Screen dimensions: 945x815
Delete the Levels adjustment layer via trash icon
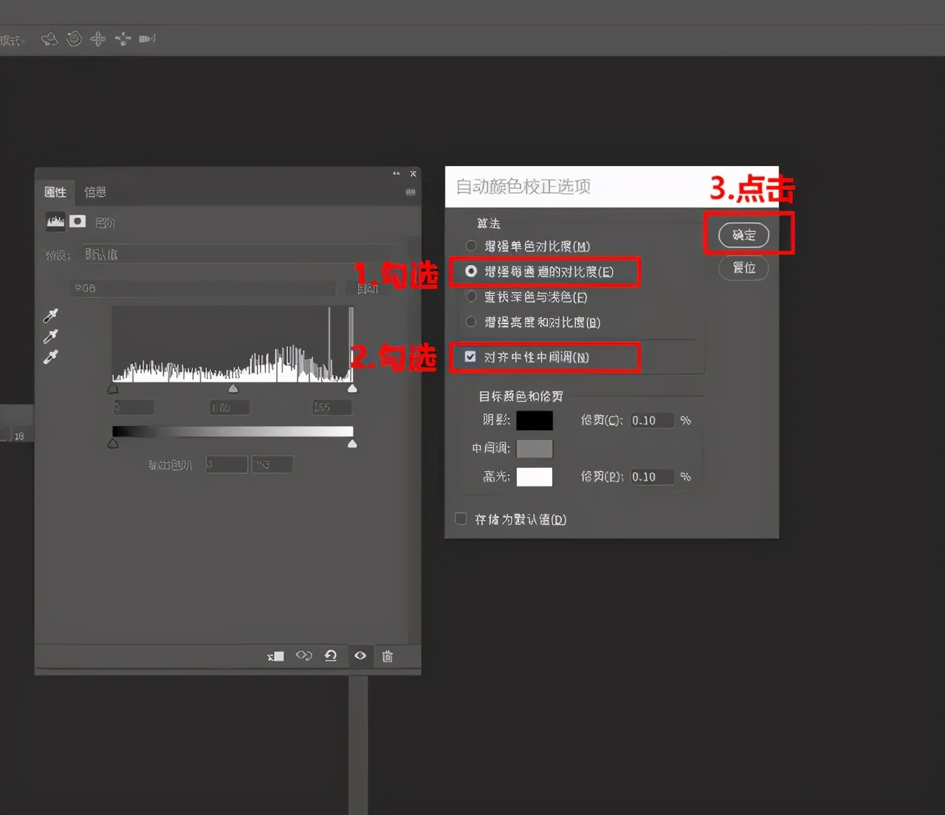387,656
